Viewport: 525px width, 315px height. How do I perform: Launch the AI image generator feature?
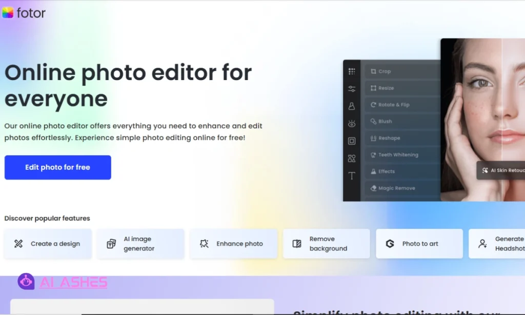[140, 244]
